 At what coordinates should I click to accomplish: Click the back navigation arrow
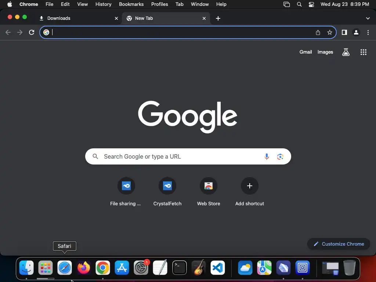pos(8,32)
